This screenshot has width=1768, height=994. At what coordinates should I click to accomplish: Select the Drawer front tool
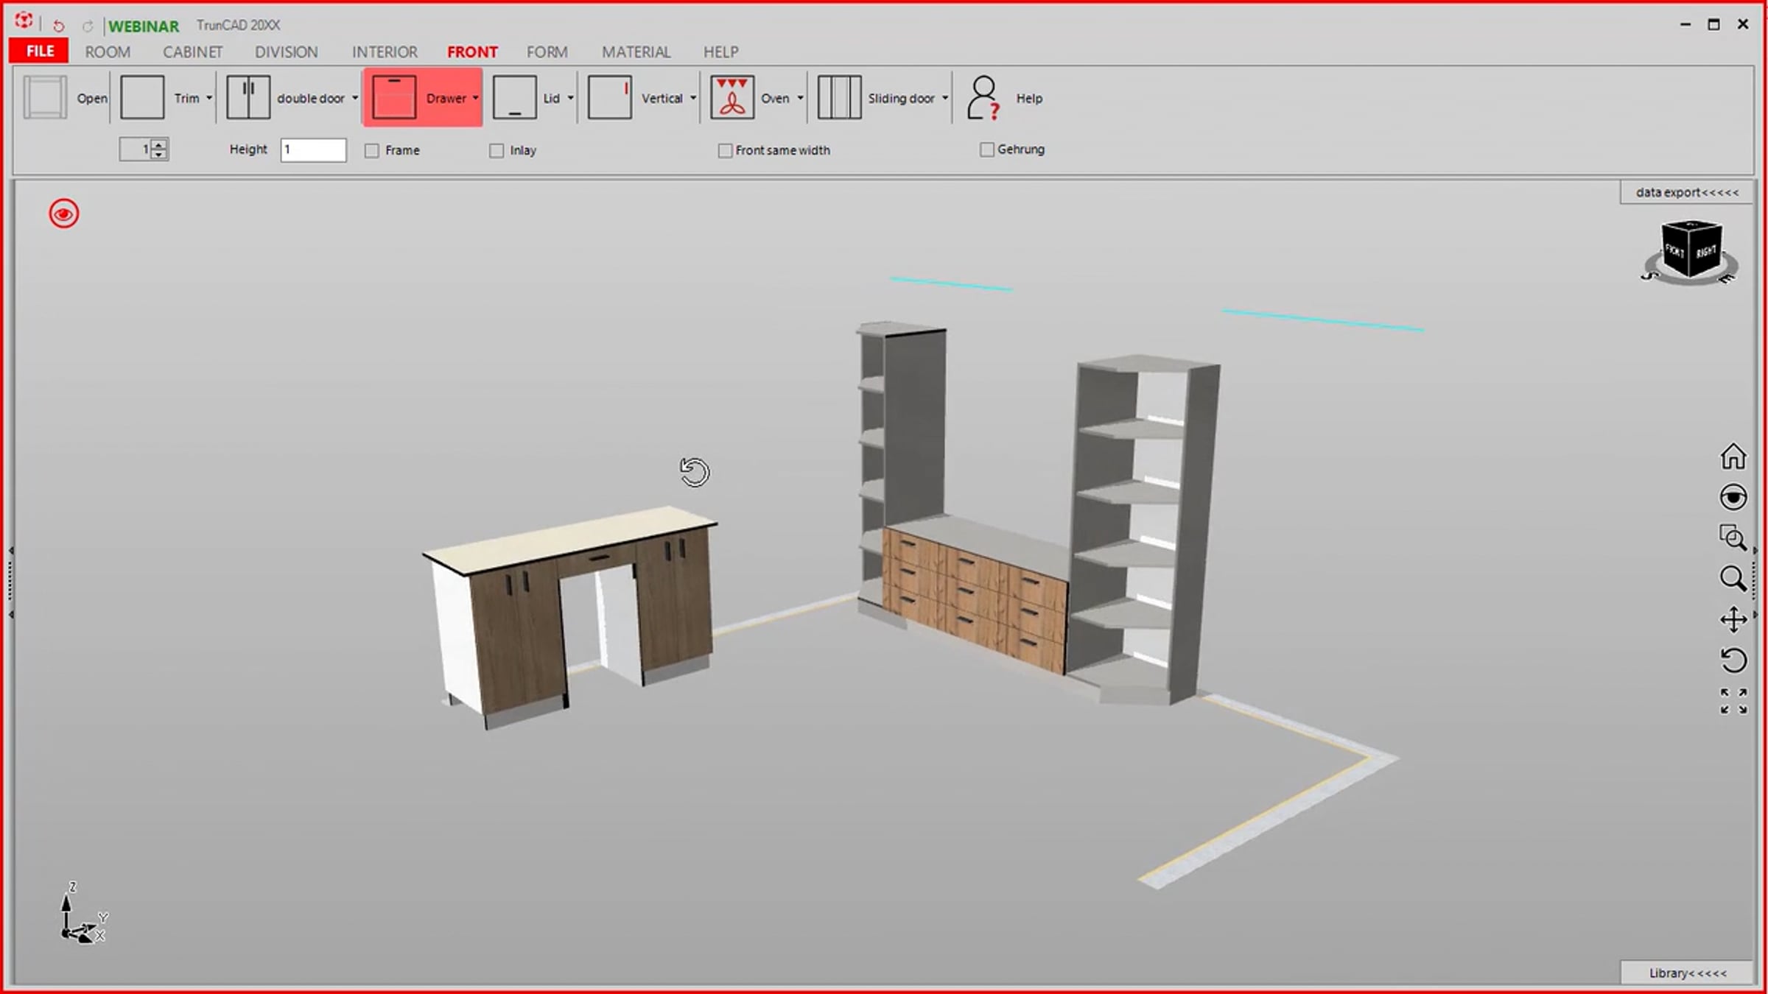[394, 97]
